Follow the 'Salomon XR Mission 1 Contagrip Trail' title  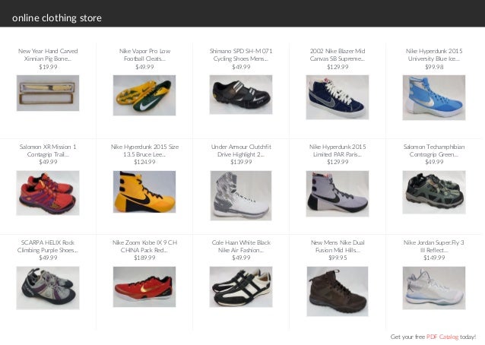48,150
